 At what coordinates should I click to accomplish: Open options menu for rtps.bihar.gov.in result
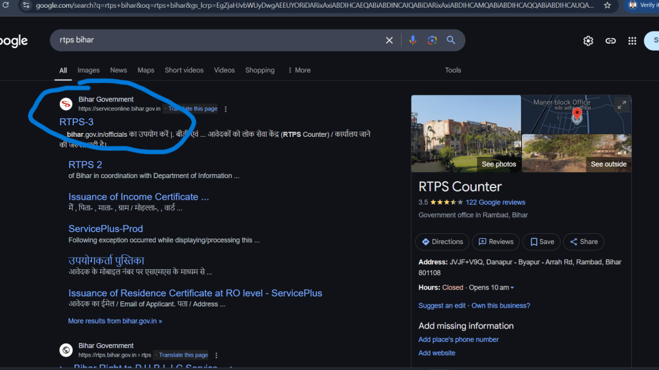point(216,355)
